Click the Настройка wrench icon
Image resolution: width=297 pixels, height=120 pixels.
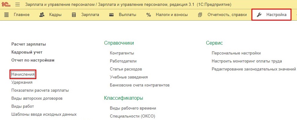pos(259,14)
